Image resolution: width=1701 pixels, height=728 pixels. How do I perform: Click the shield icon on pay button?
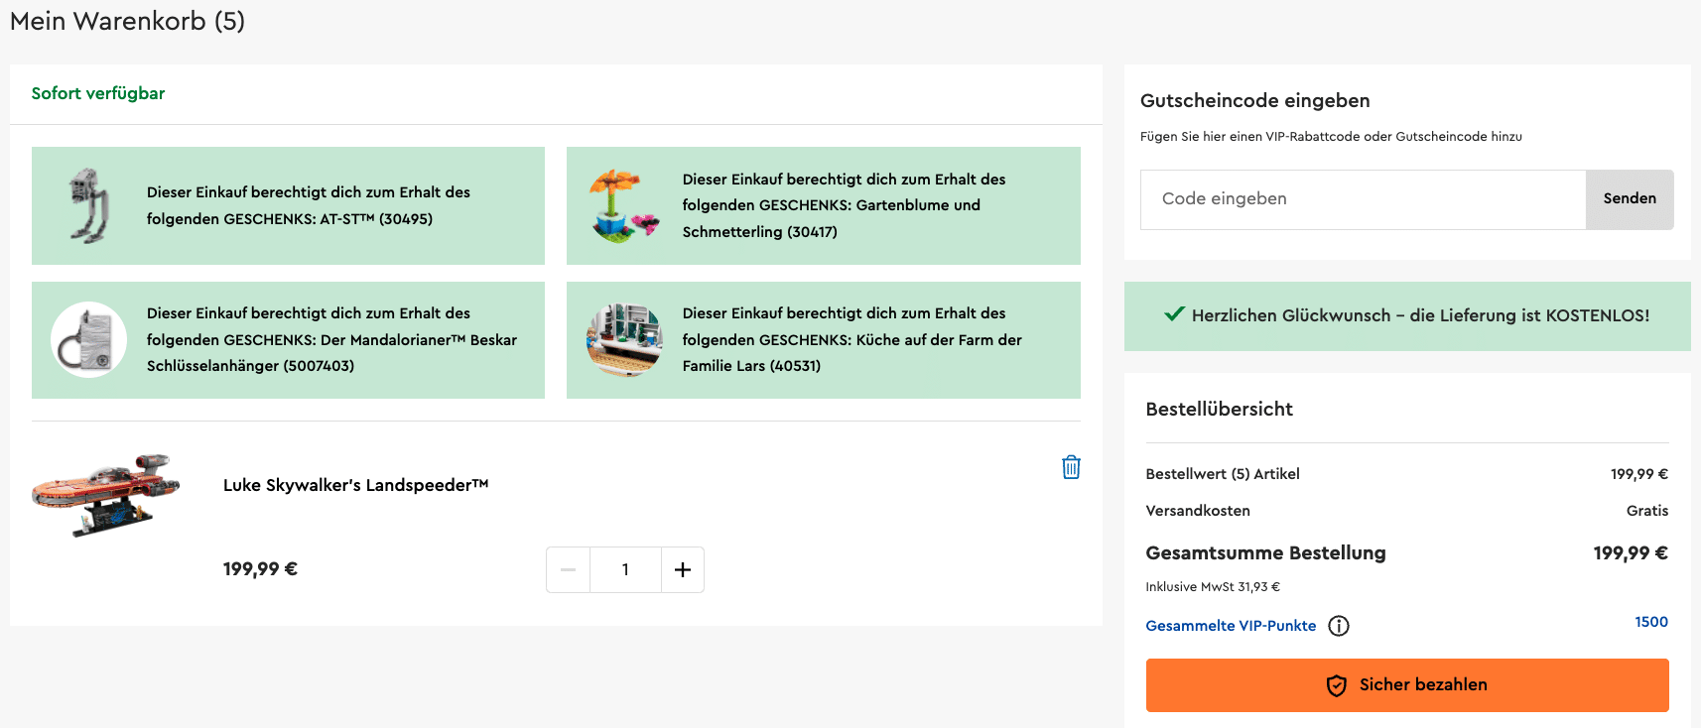pyautogui.click(x=1337, y=685)
